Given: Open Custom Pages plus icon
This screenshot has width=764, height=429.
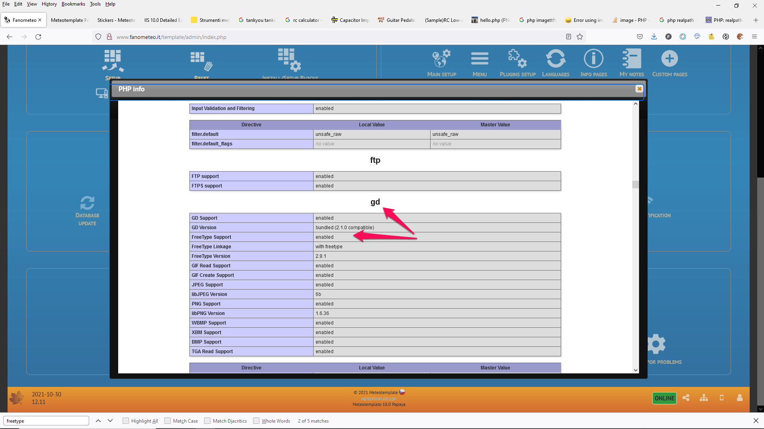Looking at the screenshot, I should (x=670, y=59).
